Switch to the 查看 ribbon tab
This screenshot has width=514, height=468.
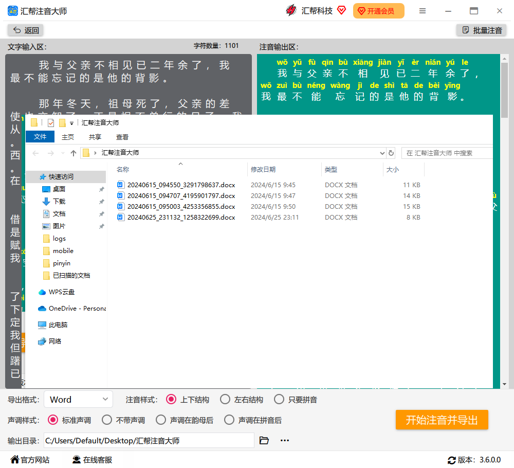click(122, 137)
